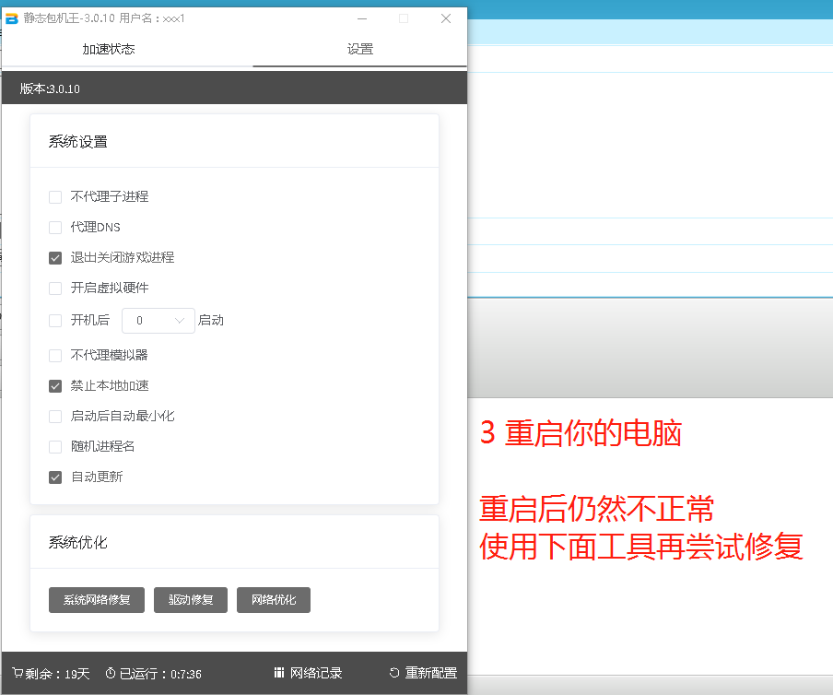This screenshot has height=695, width=833.
Task: Disable the 禁止本地加速 checkbox
Action: click(x=55, y=386)
